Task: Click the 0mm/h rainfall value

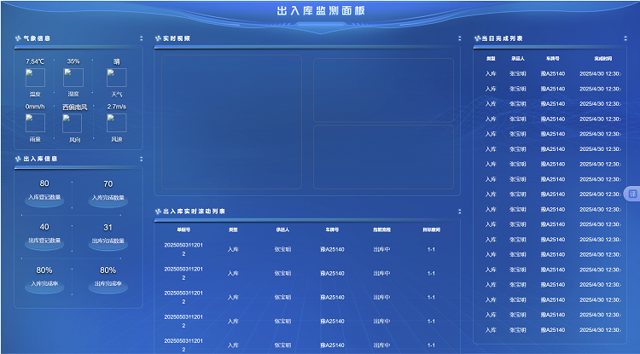Action: tap(35, 107)
